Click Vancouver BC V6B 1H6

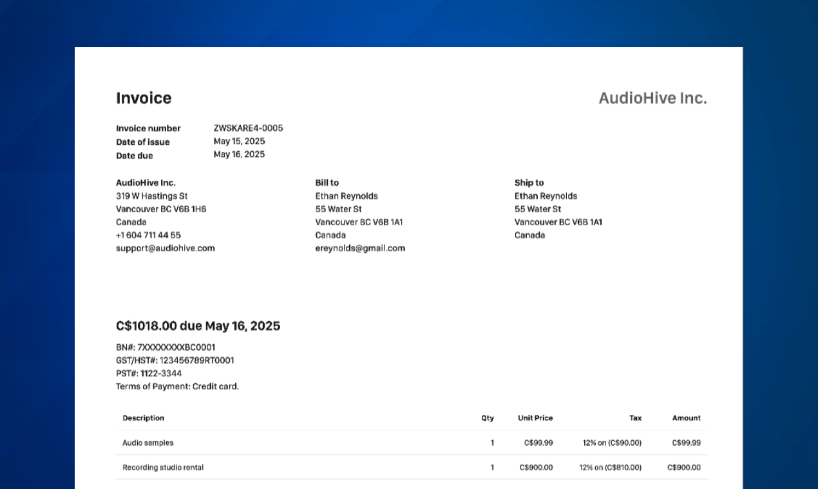click(x=161, y=209)
